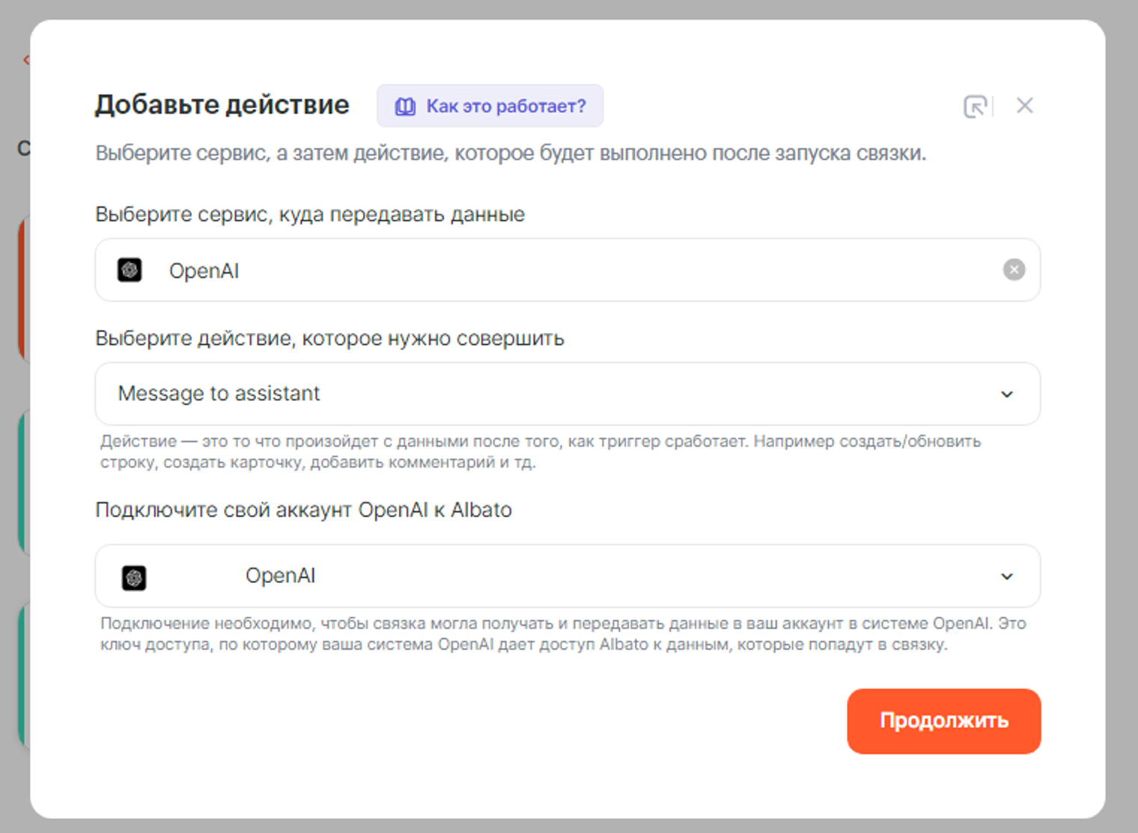Screen dimensions: 1138x833
Task: Close the "Добавьте действие" dialog
Action: (x=1024, y=106)
